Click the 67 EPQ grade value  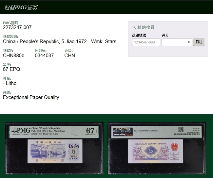[11, 69]
